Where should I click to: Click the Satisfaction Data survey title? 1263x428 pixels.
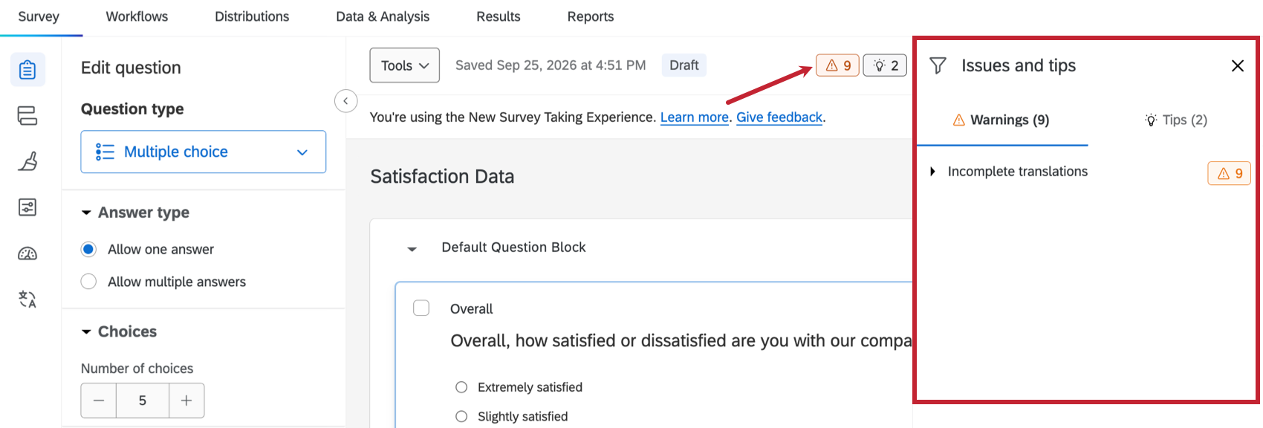(442, 177)
